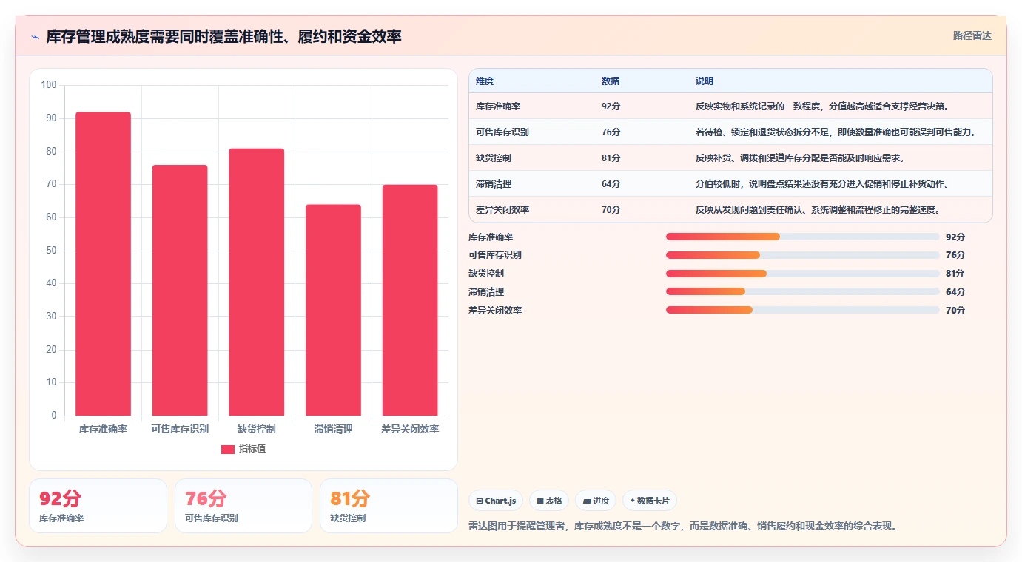Click the header title 库存管理成熟度需要同时覆盖准确性
This screenshot has height=562, width=1022.
pyautogui.click(x=223, y=37)
